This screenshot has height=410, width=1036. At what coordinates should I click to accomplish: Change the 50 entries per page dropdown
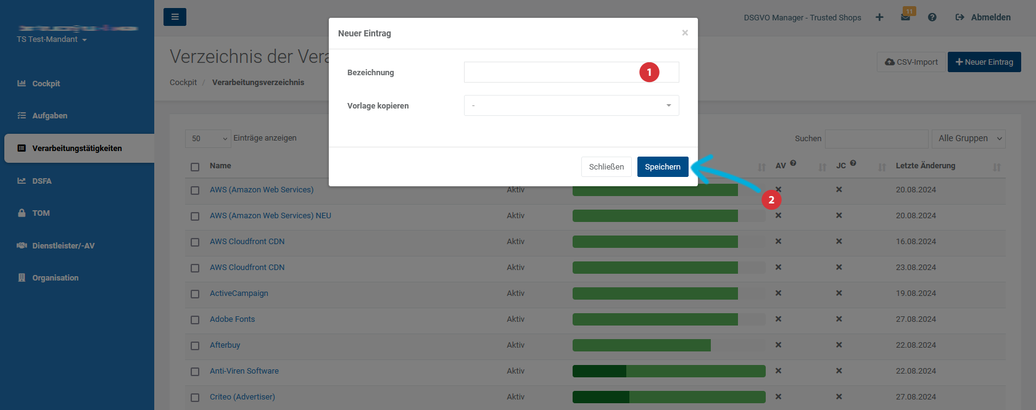[208, 138]
